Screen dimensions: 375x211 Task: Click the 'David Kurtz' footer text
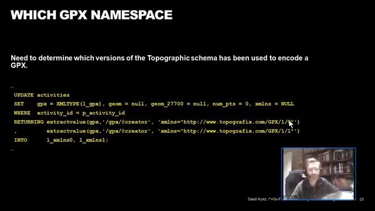click(264, 199)
